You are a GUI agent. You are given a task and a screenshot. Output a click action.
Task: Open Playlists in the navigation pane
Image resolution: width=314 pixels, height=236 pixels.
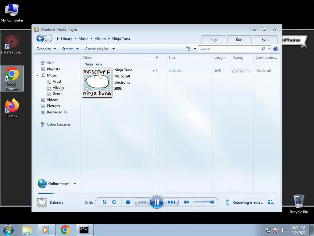pyautogui.click(x=50, y=69)
